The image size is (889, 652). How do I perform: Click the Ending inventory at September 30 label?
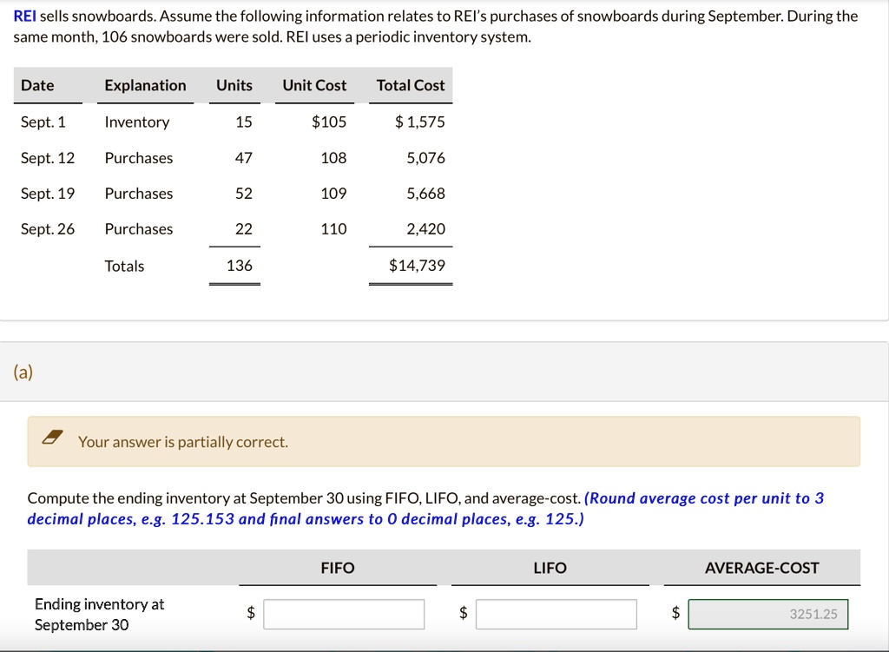tap(99, 614)
